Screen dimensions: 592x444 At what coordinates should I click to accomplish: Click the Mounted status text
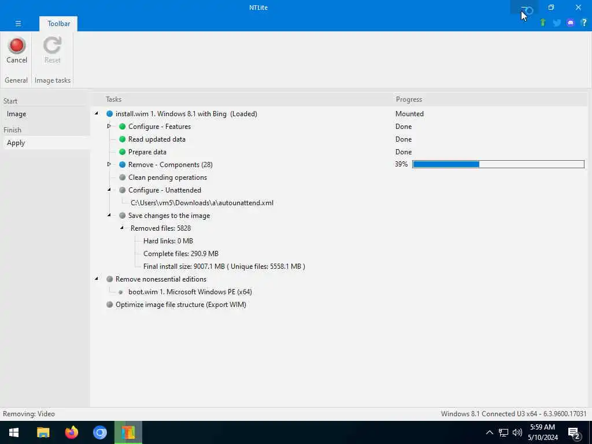[x=409, y=114]
